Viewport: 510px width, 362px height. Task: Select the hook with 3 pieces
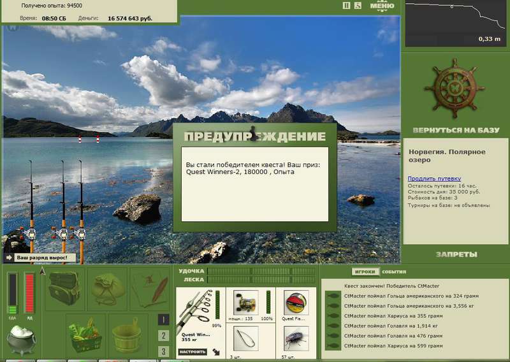246,338
